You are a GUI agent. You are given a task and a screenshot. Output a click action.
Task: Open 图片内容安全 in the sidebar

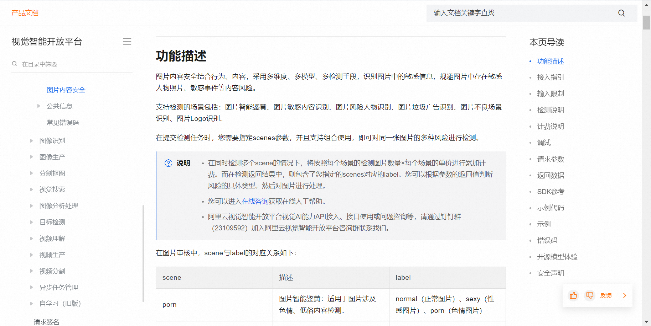coord(66,90)
